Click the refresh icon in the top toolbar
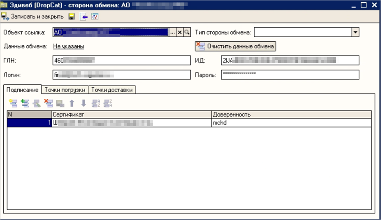 coord(95,16)
